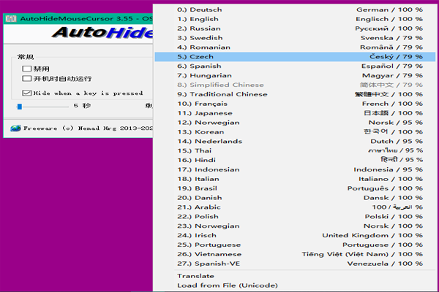The height and width of the screenshot is (292, 439).
Task: Pick 19.) Brasil Português entry
Action: click(x=295, y=188)
